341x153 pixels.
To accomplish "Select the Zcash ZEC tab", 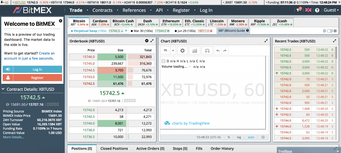I will coord(282,23).
